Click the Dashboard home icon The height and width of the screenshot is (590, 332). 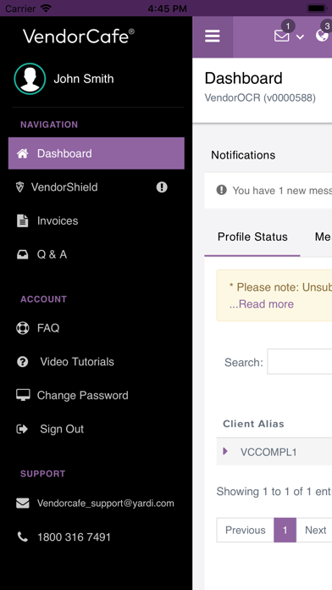coord(23,153)
